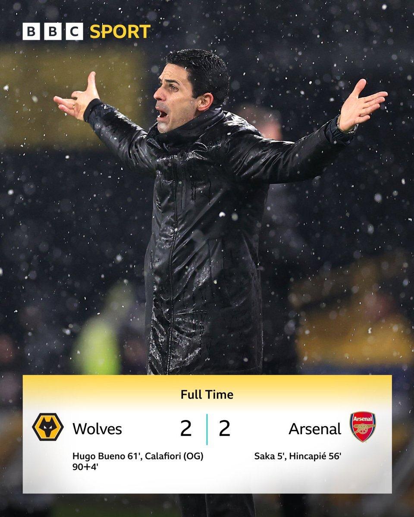Click the BBC logo blocks

53,32
